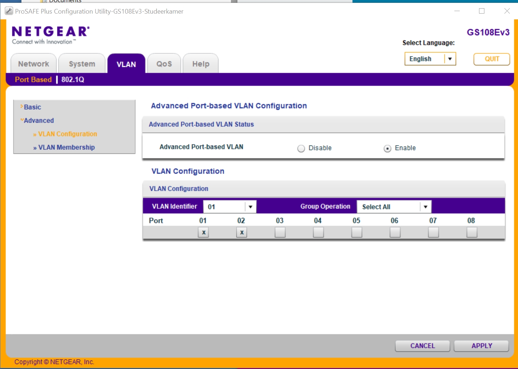Select the Enable radio button

(387, 148)
